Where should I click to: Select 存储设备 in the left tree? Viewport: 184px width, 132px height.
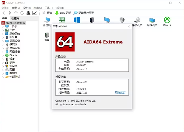[x=14, y=48]
